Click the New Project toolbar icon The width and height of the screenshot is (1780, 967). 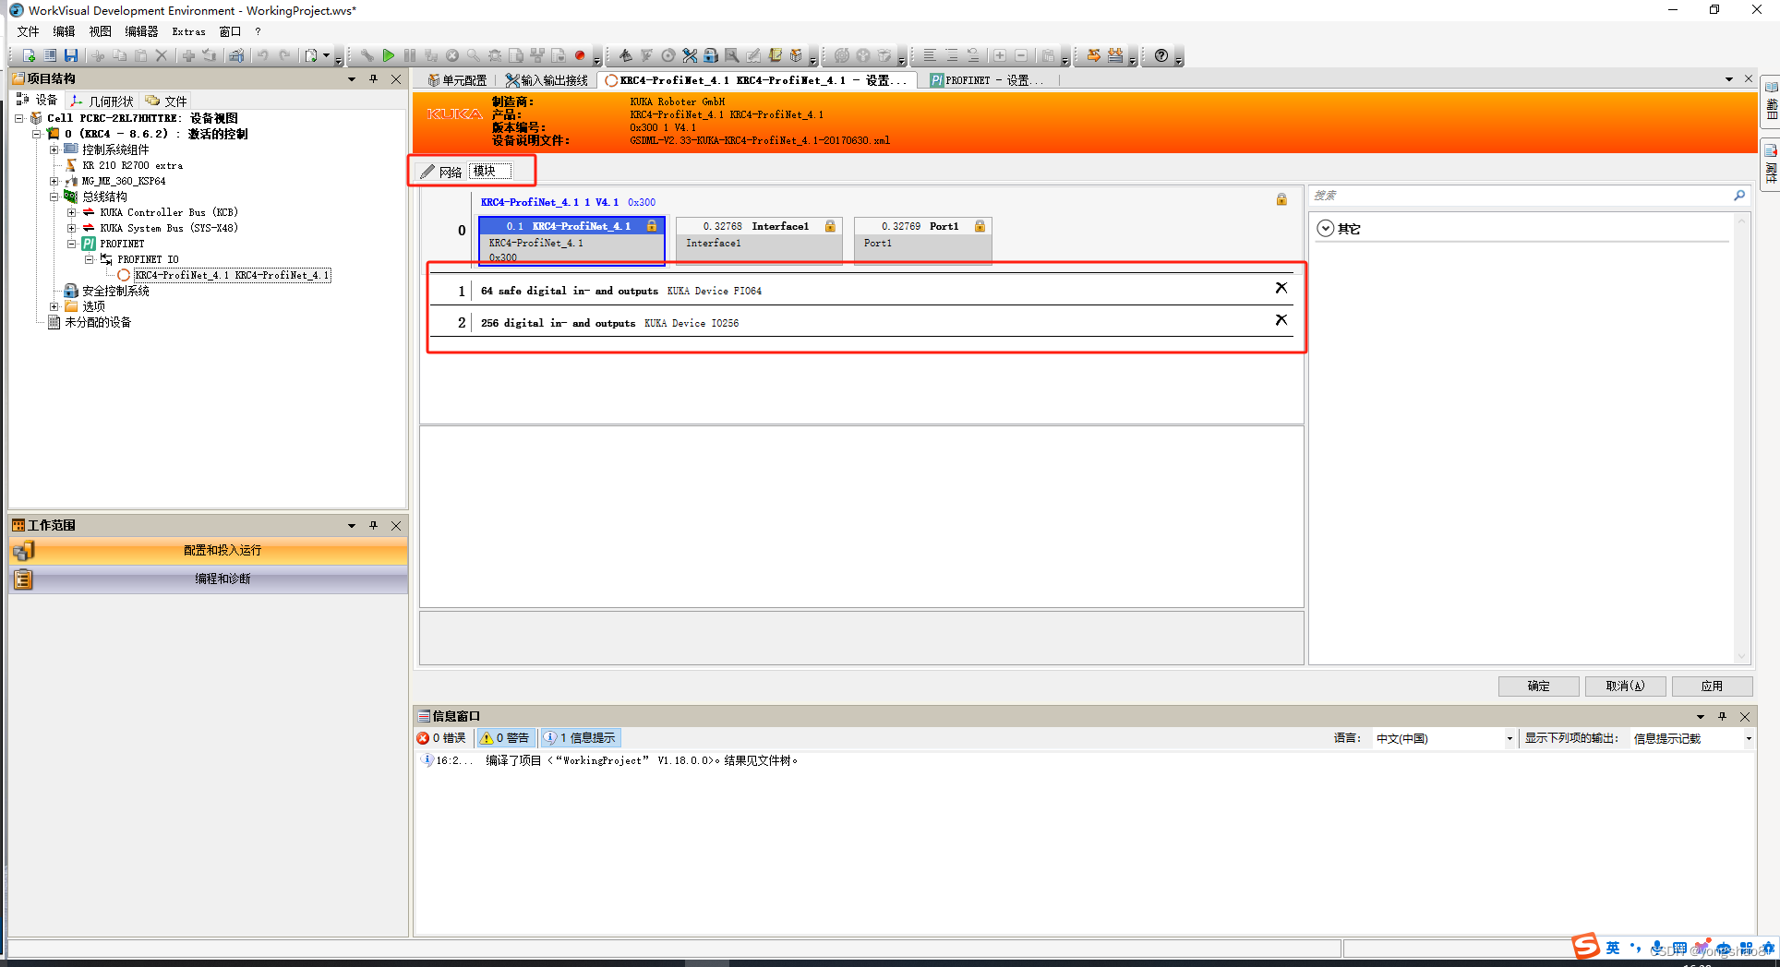pyautogui.click(x=29, y=55)
